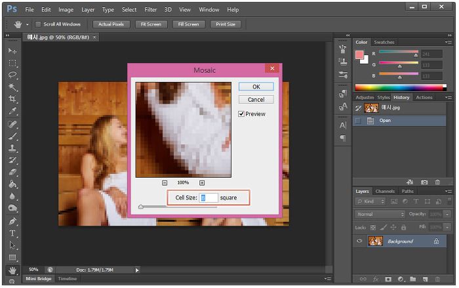459x288 pixels.
Task: Open the Paragraph panel icon
Action: 343,138
